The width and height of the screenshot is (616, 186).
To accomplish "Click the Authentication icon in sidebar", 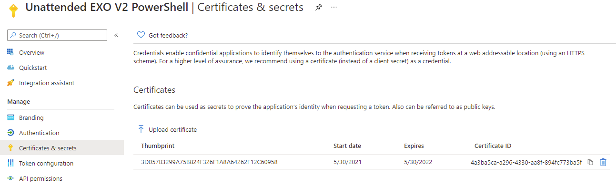I will [x=10, y=133].
